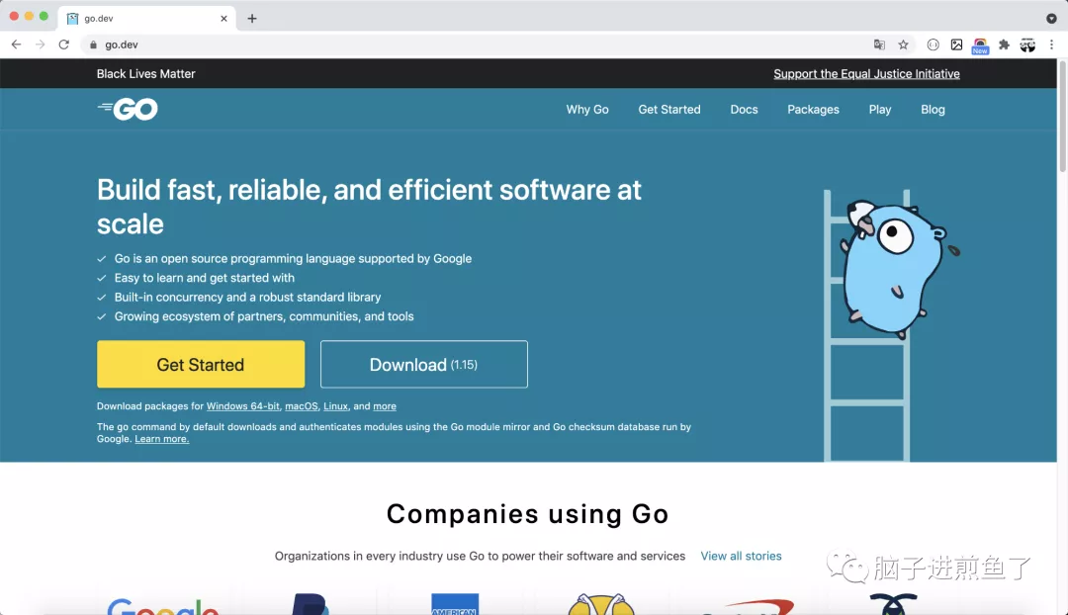Click the yellow Get Started button
This screenshot has width=1068, height=615.
[x=201, y=365]
